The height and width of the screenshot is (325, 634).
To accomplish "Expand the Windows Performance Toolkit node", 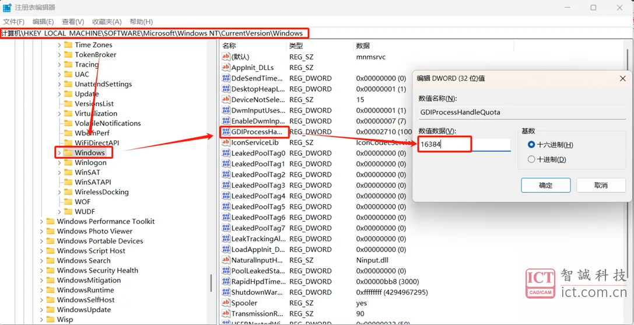I will pos(41,221).
